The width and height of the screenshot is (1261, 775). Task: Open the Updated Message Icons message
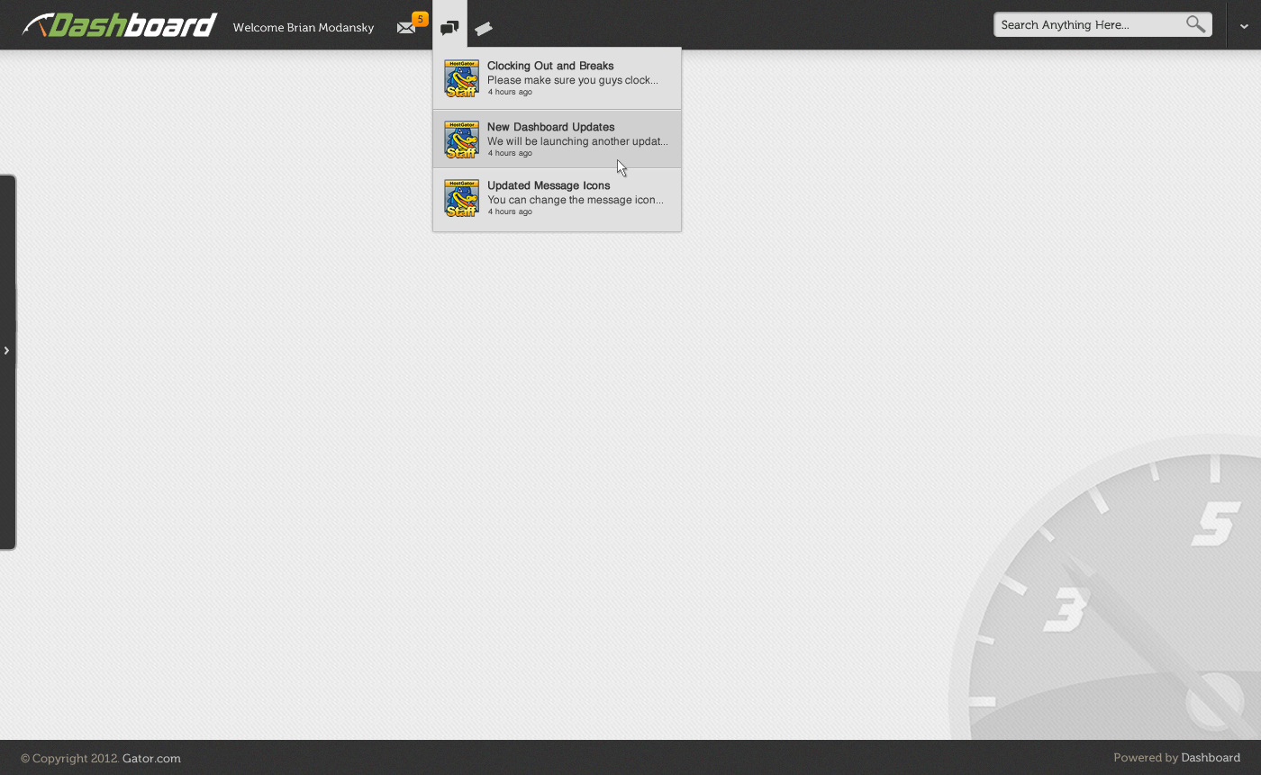coord(557,199)
